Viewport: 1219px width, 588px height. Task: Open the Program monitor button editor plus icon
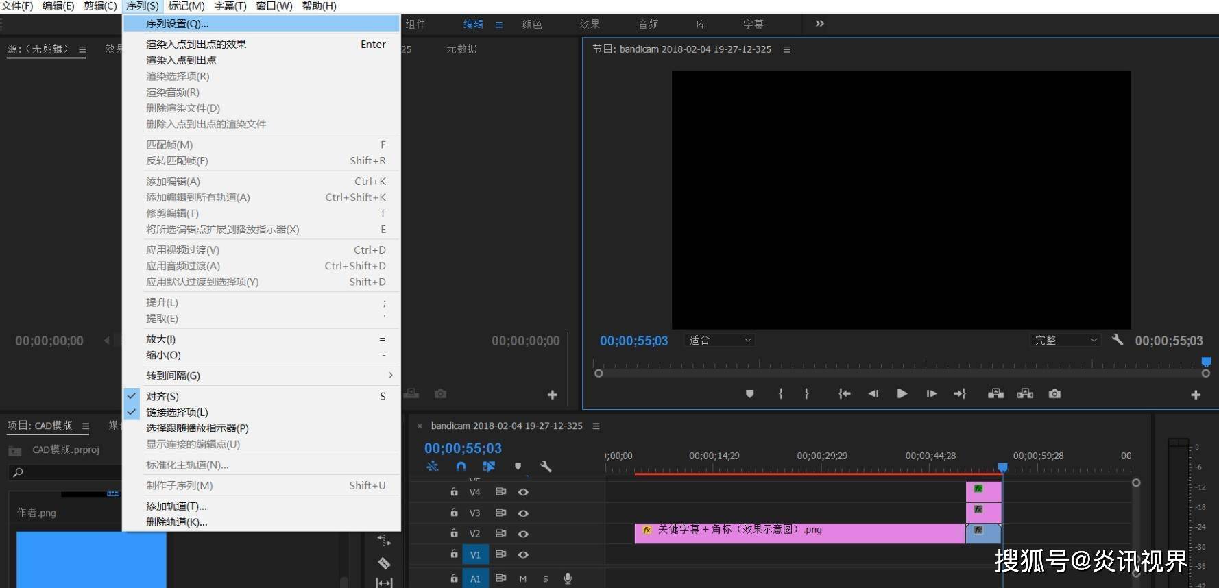[1196, 395]
